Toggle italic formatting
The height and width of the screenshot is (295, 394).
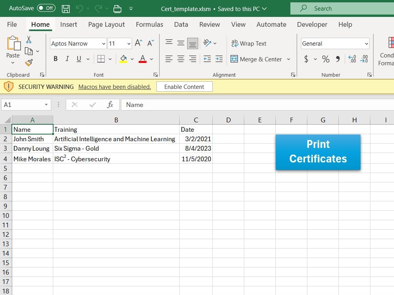coord(67,59)
